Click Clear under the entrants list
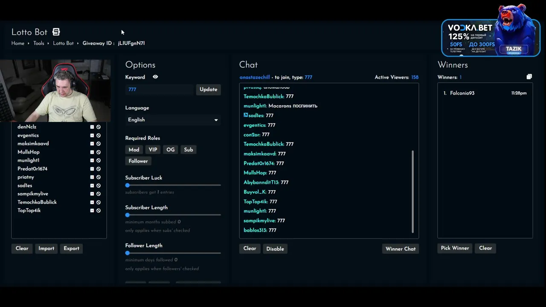Viewport: 546px width, 307px height. (x=22, y=249)
